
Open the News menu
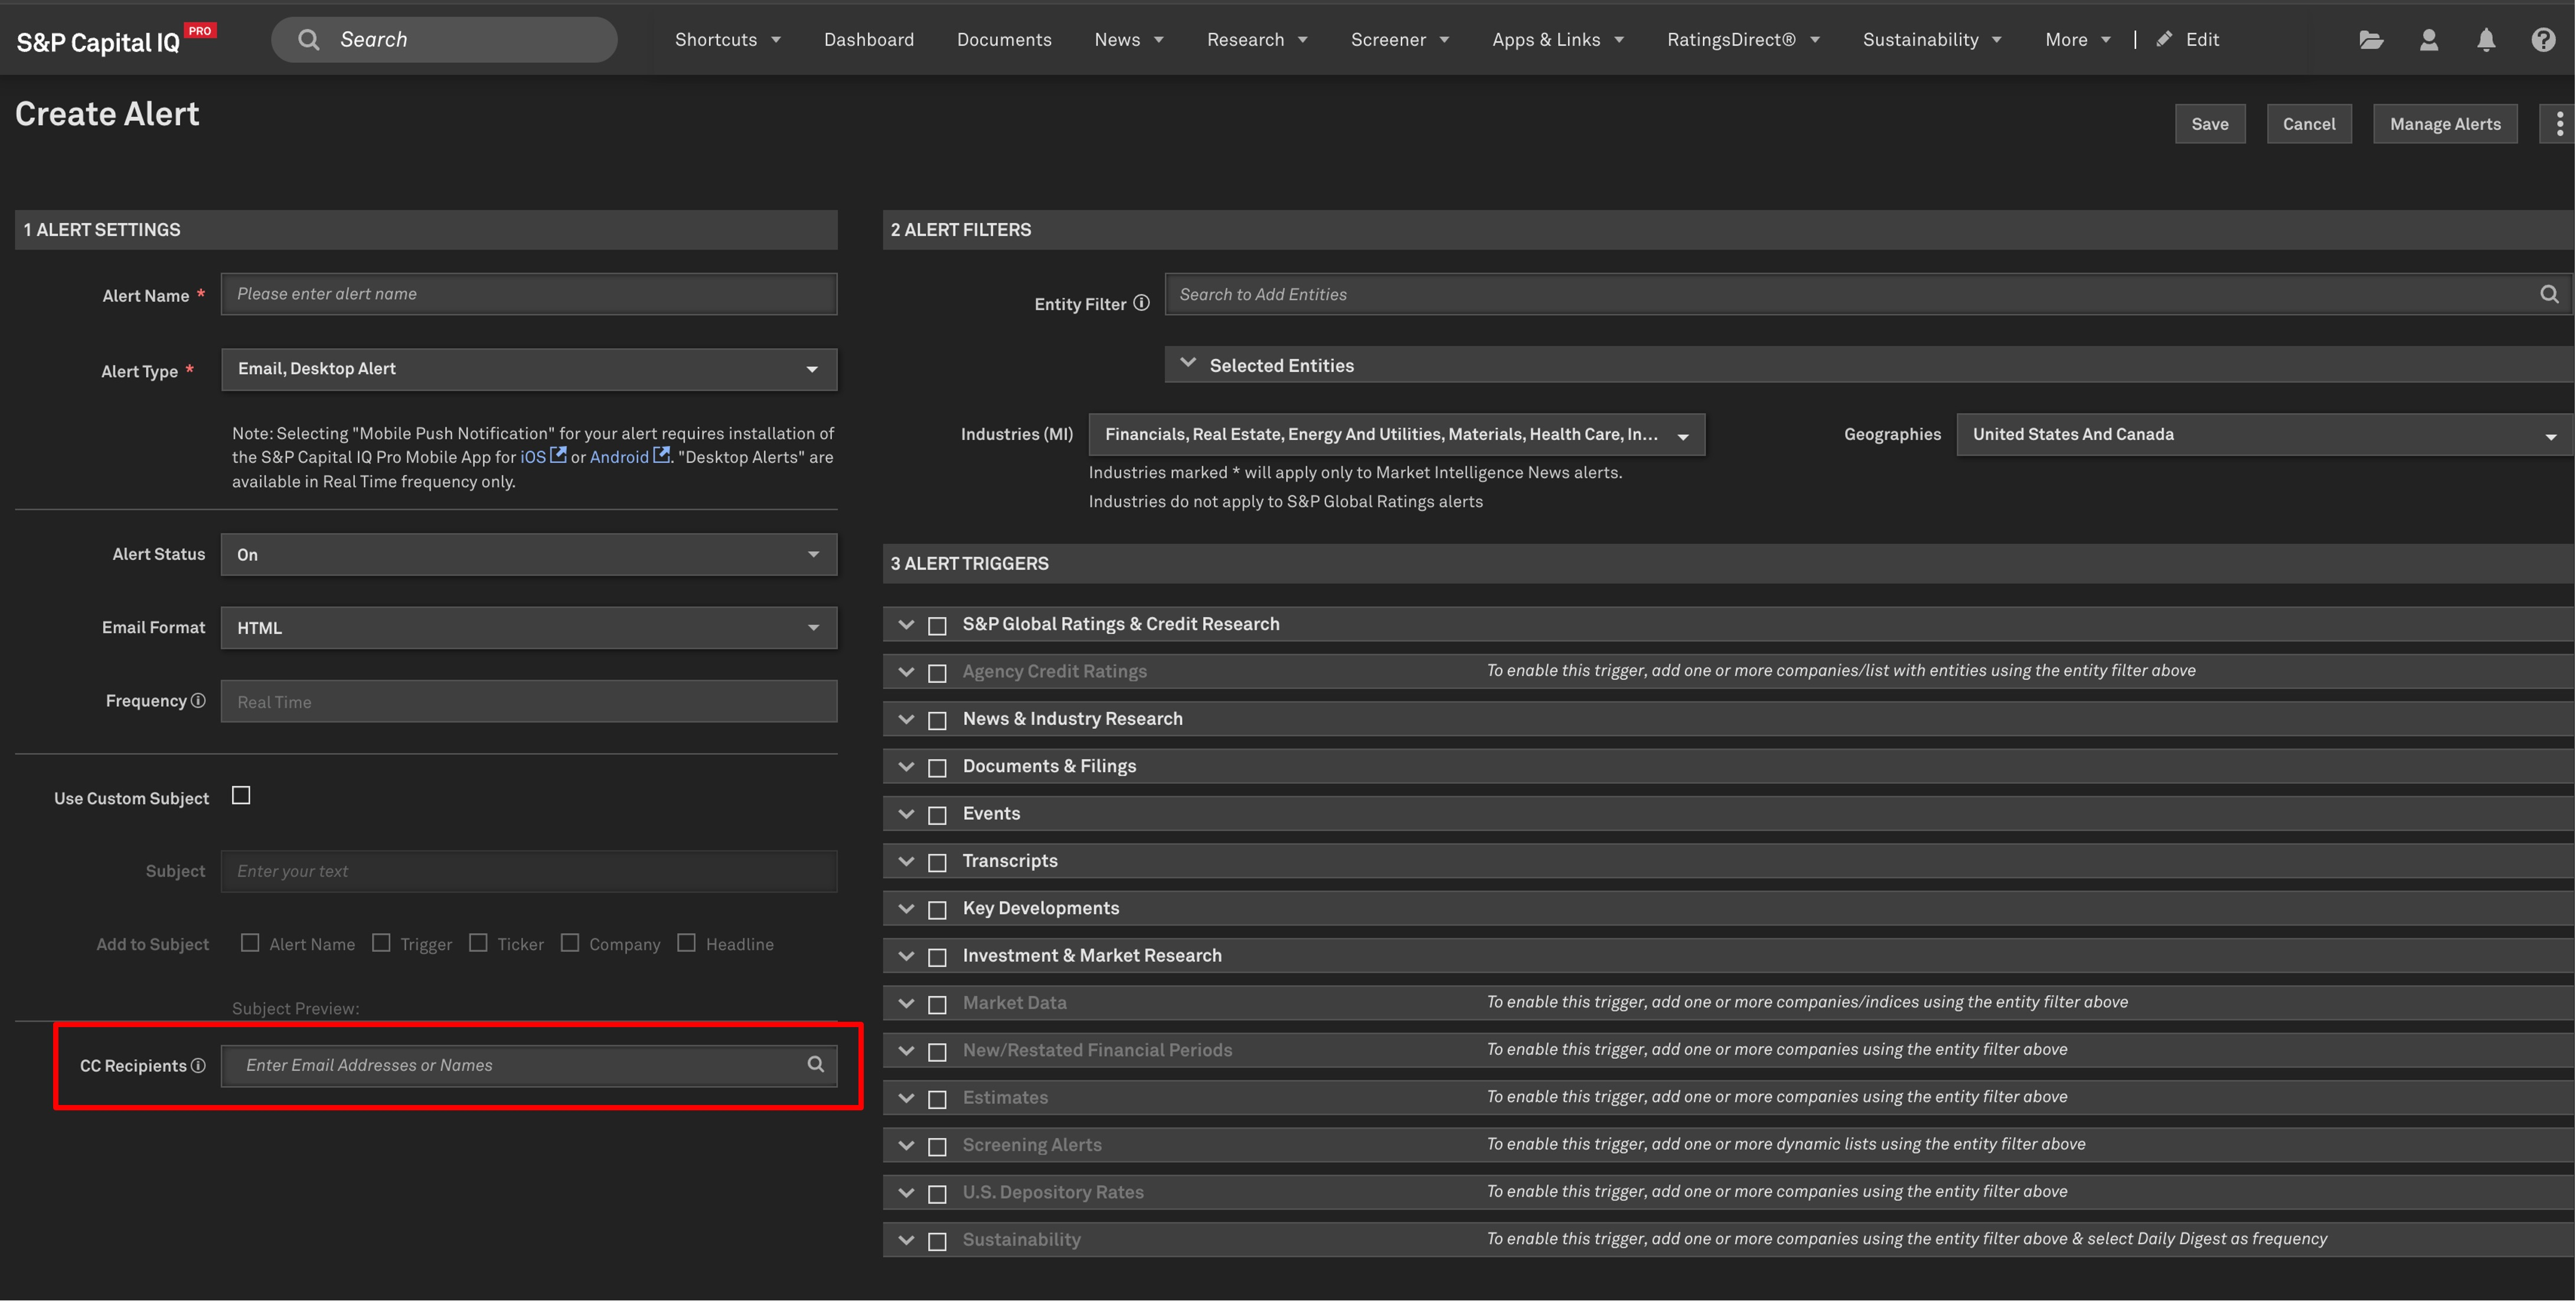coord(1129,40)
